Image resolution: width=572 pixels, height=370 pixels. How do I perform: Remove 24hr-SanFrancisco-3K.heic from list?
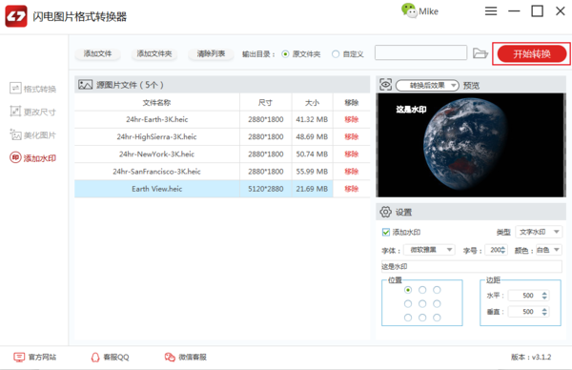351,172
